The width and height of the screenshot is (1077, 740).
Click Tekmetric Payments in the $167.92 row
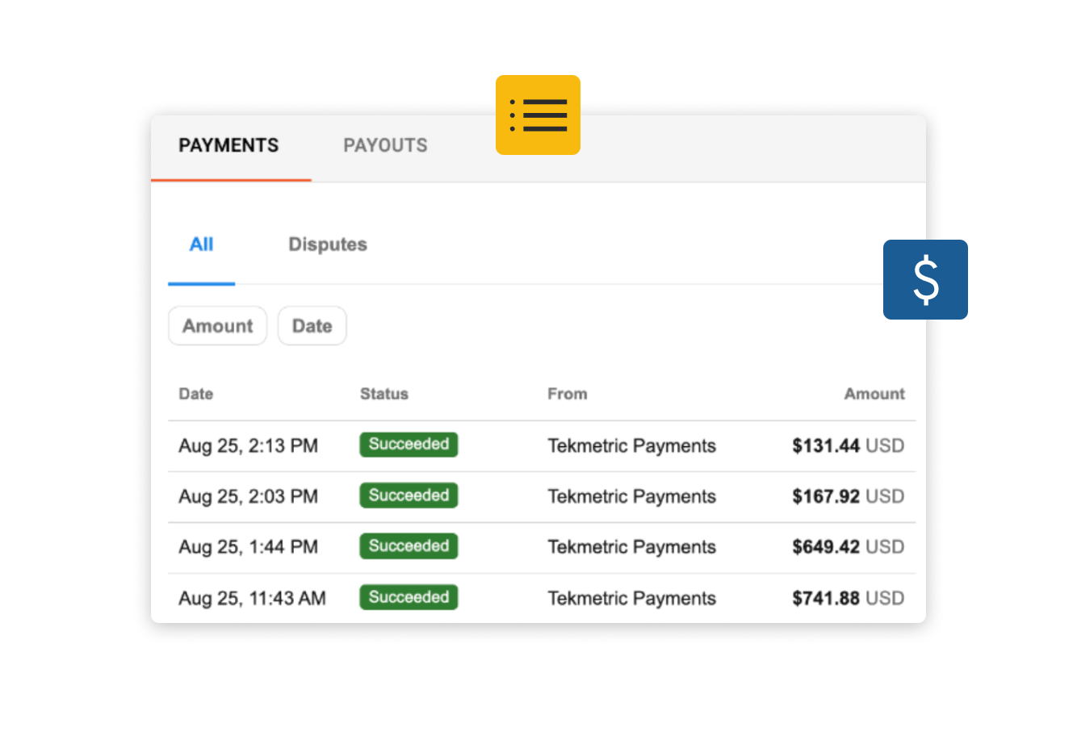click(631, 496)
